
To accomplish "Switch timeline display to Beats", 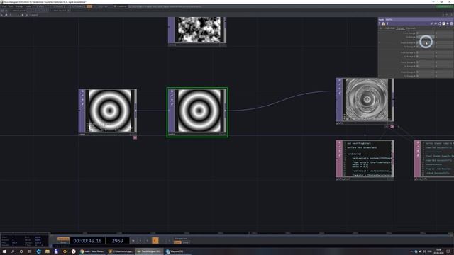I will (63, 242).
